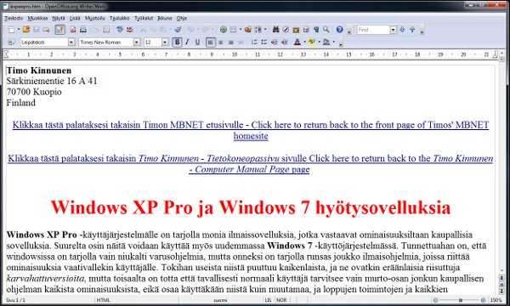Viewport: 510px width, 306px height.
Task: Click the Hyperlink globe icon
Action: point(223,30)
